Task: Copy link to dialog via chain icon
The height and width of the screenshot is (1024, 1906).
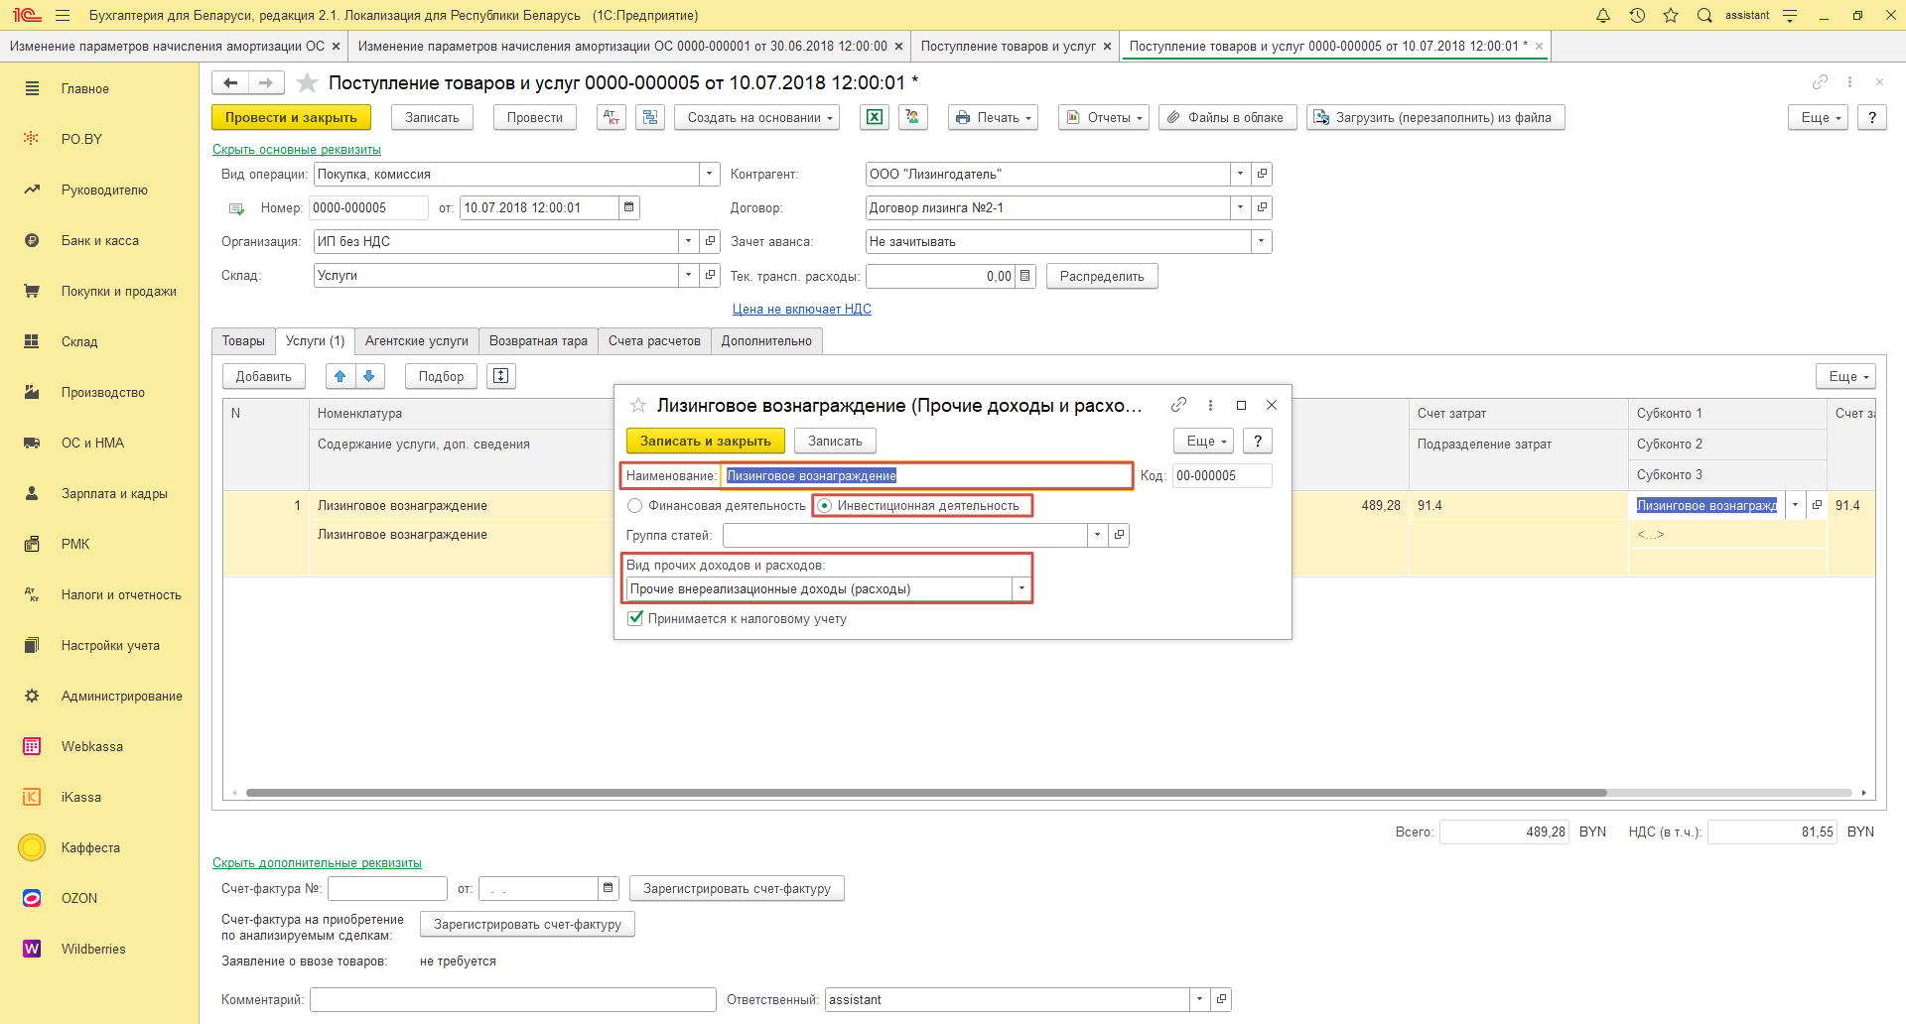Action: pyautogui.click(x=1178, y=405)
